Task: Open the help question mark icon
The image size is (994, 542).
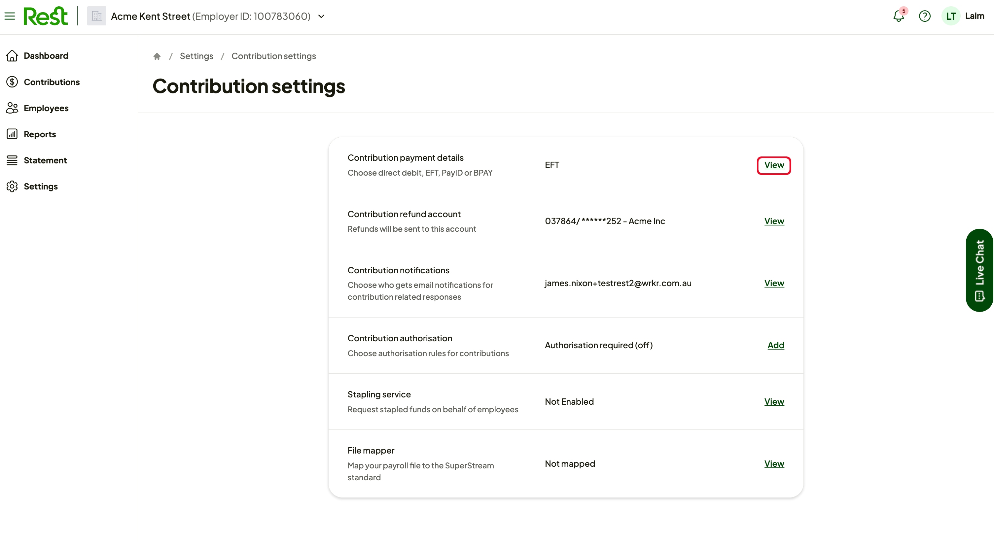Action: click(925, 16)
